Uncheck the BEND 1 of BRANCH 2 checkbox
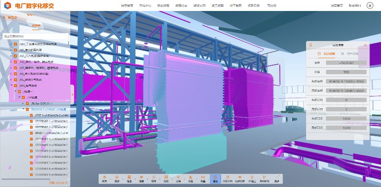The height and width of the screenshot is (187, 381). pyautogui.click(x=31, y=133)
